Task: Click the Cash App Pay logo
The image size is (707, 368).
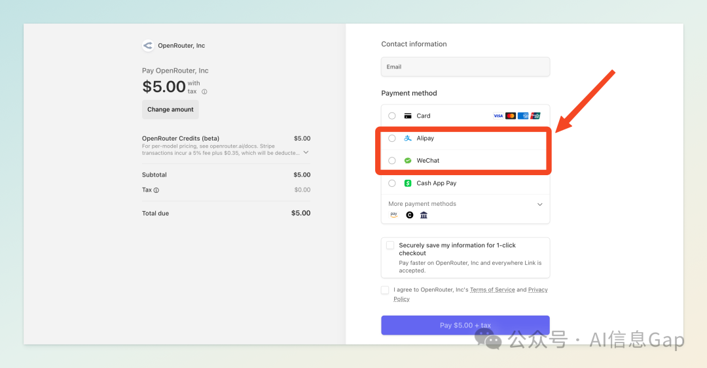Action: point(408,183)
